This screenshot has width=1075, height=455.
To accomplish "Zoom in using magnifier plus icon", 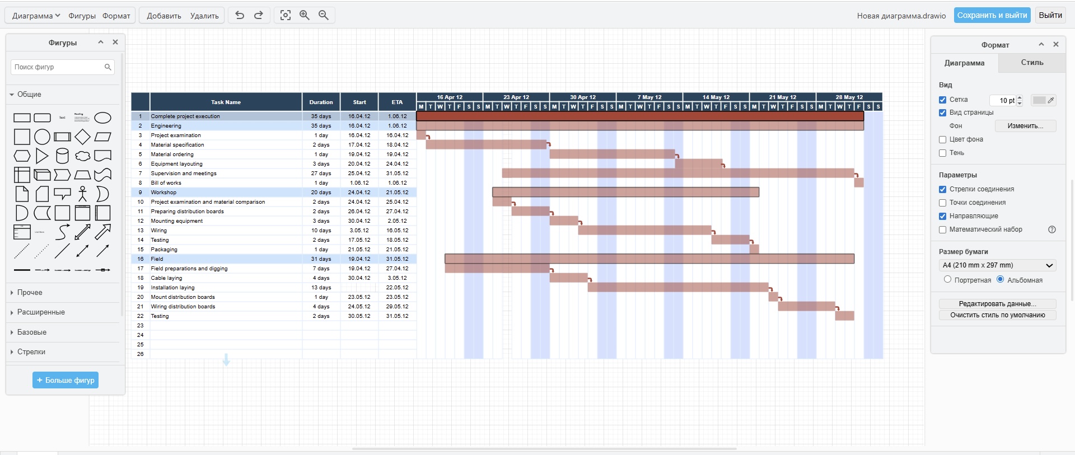I will click(305, 15).
